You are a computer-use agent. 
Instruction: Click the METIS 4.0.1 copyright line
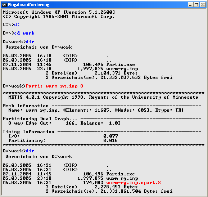click(103, 97)
